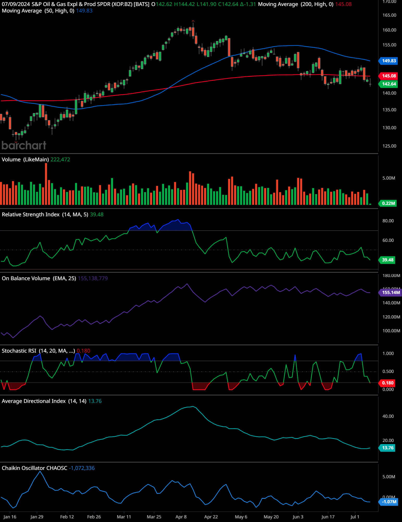
Task: Click the 5.00M label on the Chaikin axis
Action: coord(389,477)
